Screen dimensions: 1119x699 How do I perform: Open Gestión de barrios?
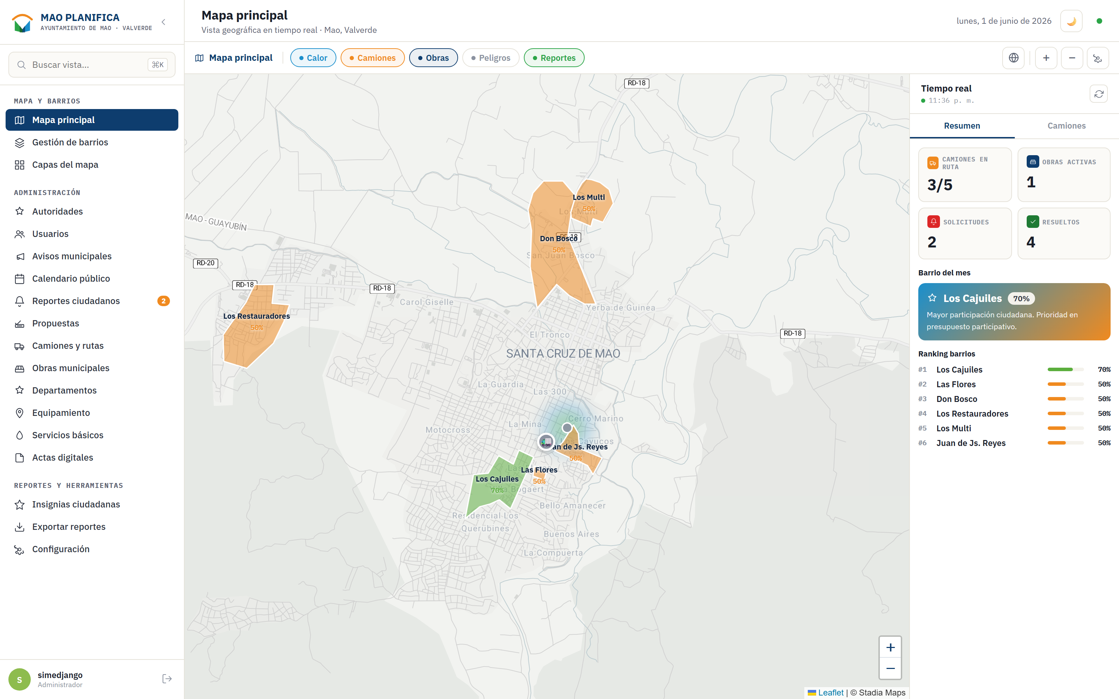[92, 142]
